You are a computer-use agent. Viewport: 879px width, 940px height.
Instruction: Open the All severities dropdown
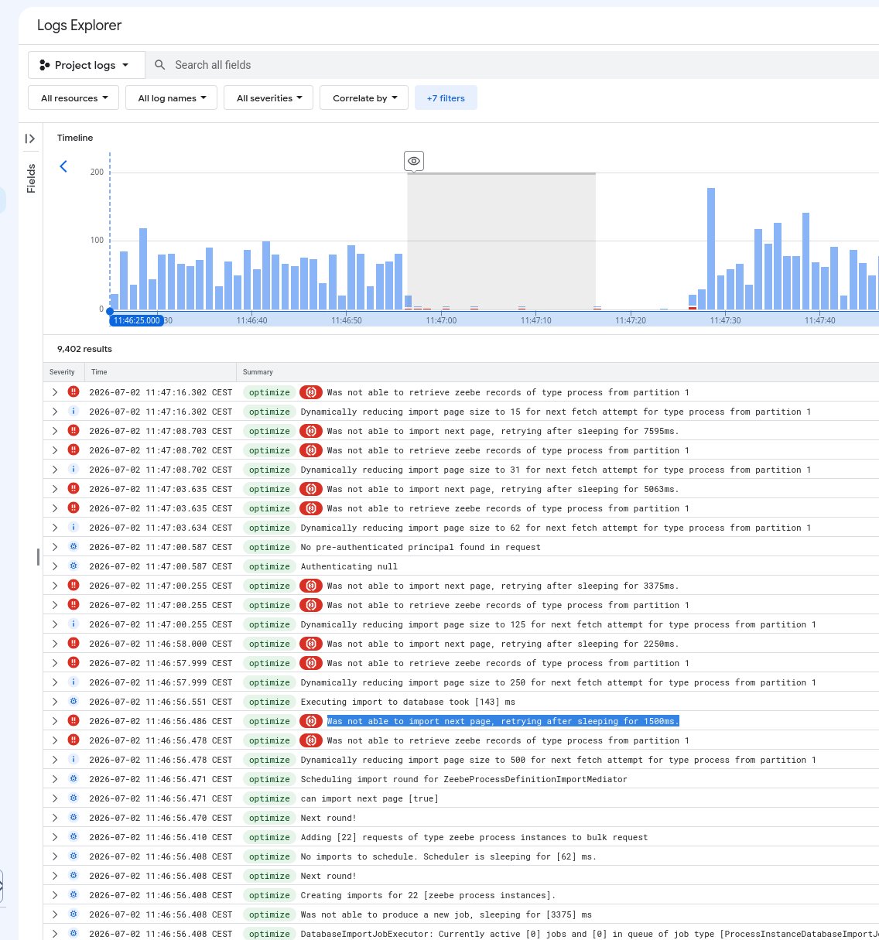269,98
